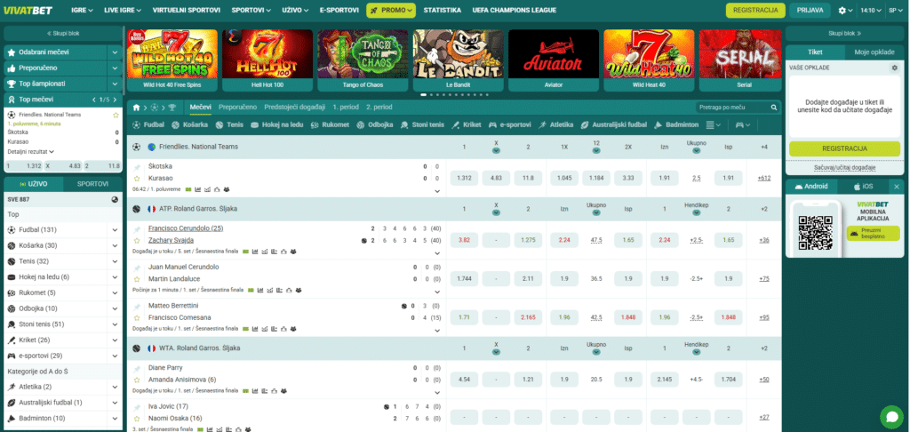The height and width of the screenshot is (432, 910).
Task: Star the Berrettini vs Comesana match
Action: tap(137, 317)
